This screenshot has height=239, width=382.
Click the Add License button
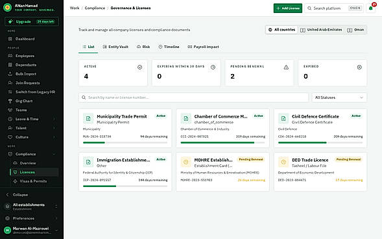[x=288, y=8]
